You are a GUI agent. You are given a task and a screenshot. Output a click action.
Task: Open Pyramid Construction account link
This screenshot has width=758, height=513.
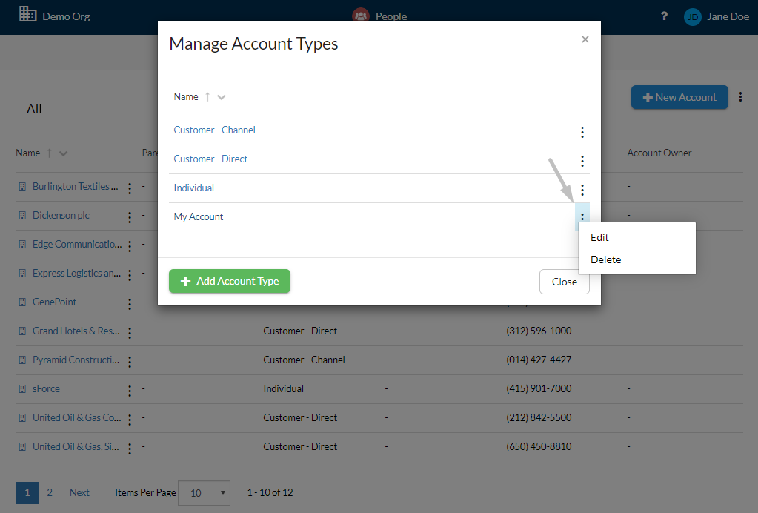76,360
